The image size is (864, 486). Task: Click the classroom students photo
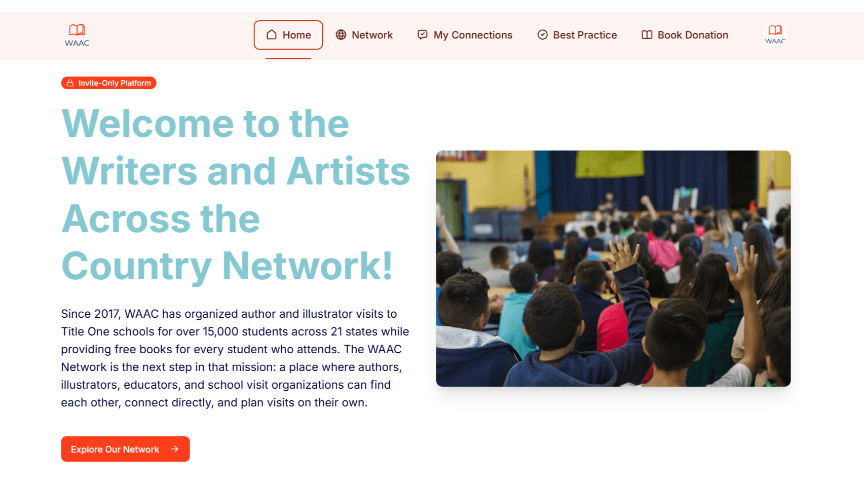pos(613,269)
